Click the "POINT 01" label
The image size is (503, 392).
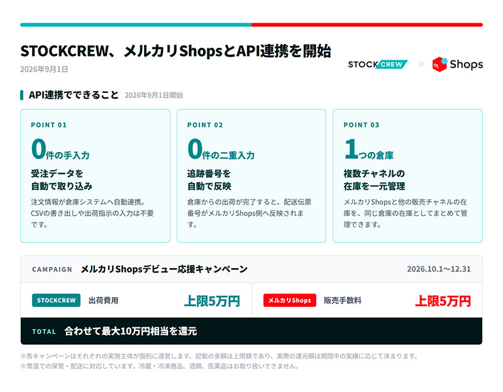(x=49, y=125)
